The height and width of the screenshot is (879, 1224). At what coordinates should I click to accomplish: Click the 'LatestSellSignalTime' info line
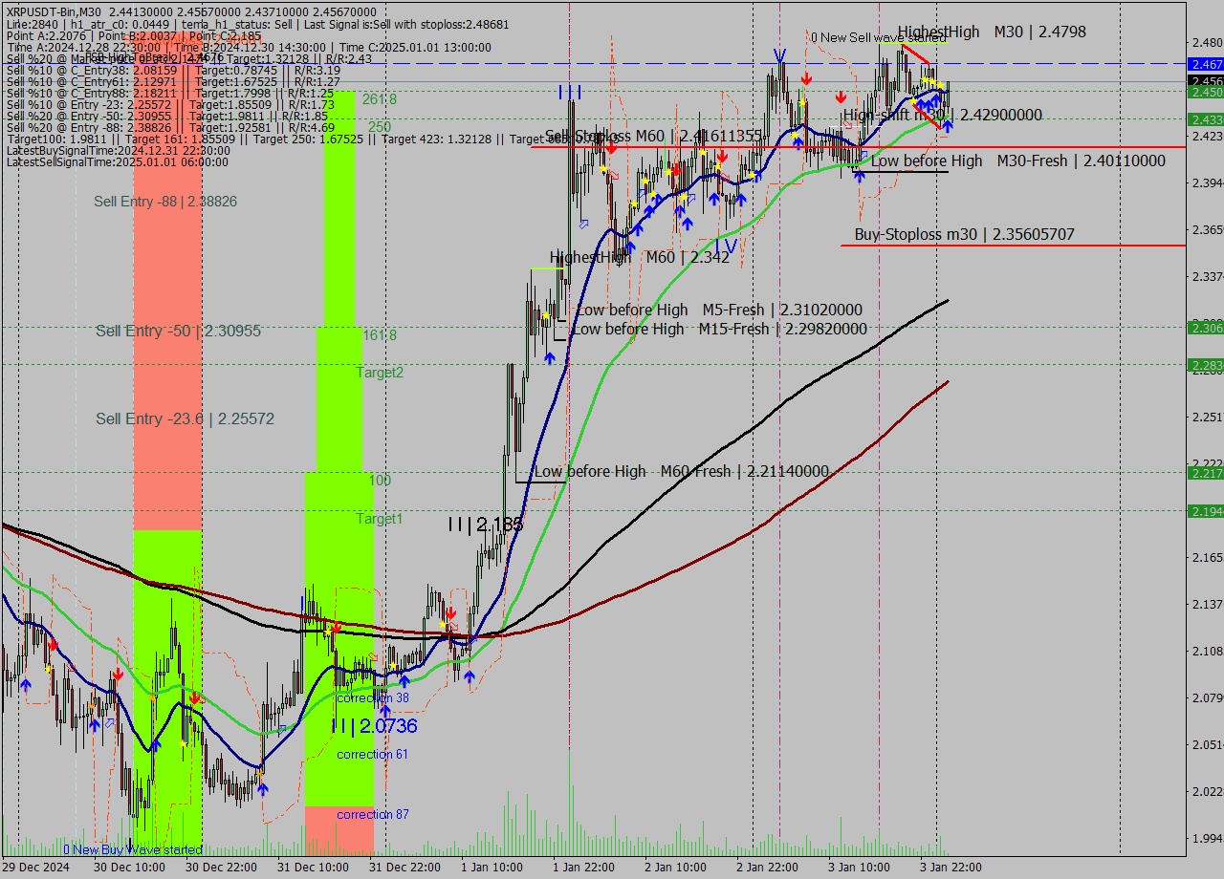coord(118,162)
